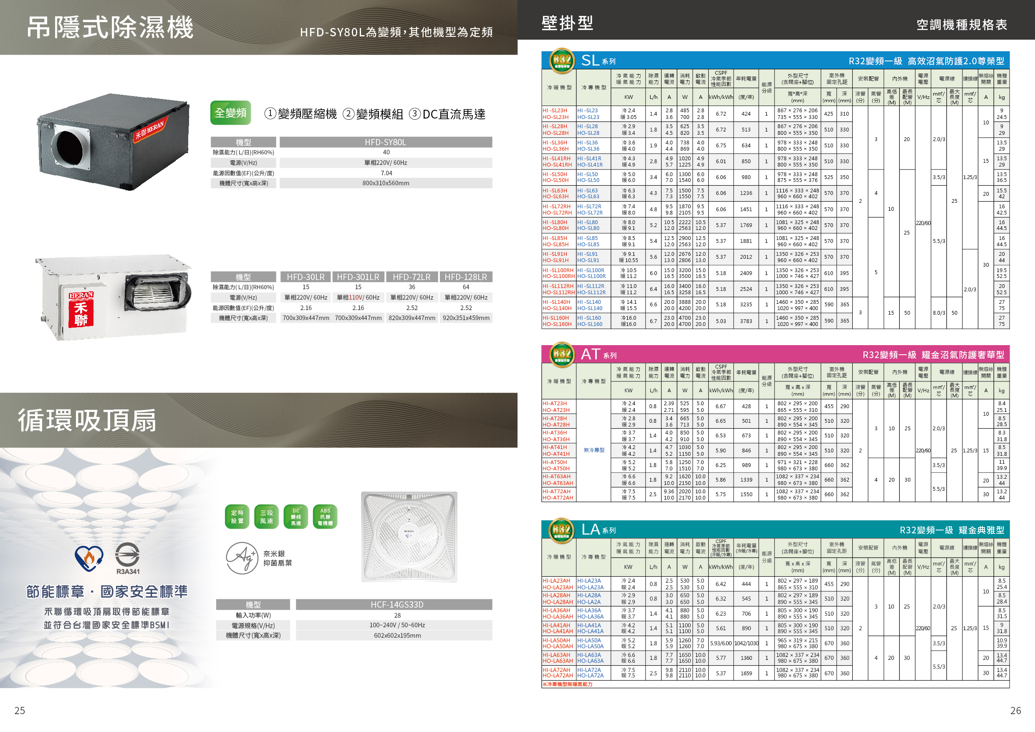The width and height of the screenshot is (1035, 732).
Task: Click the 耀金典雅型 subtitle
Action: pos(981,530)
